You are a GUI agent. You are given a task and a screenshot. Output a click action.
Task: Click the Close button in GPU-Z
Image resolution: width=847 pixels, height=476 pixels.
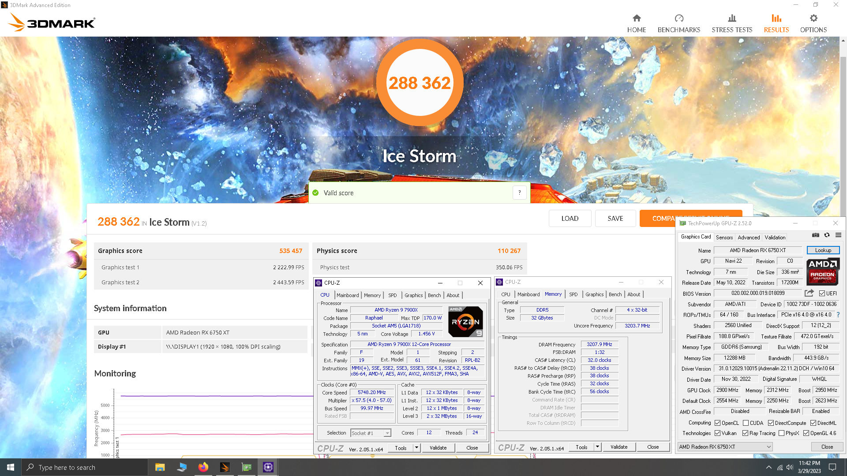tap(827, 446)
